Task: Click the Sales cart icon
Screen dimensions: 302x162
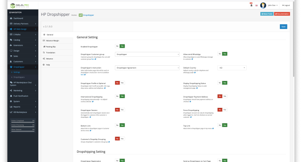Action: (11, 56)
